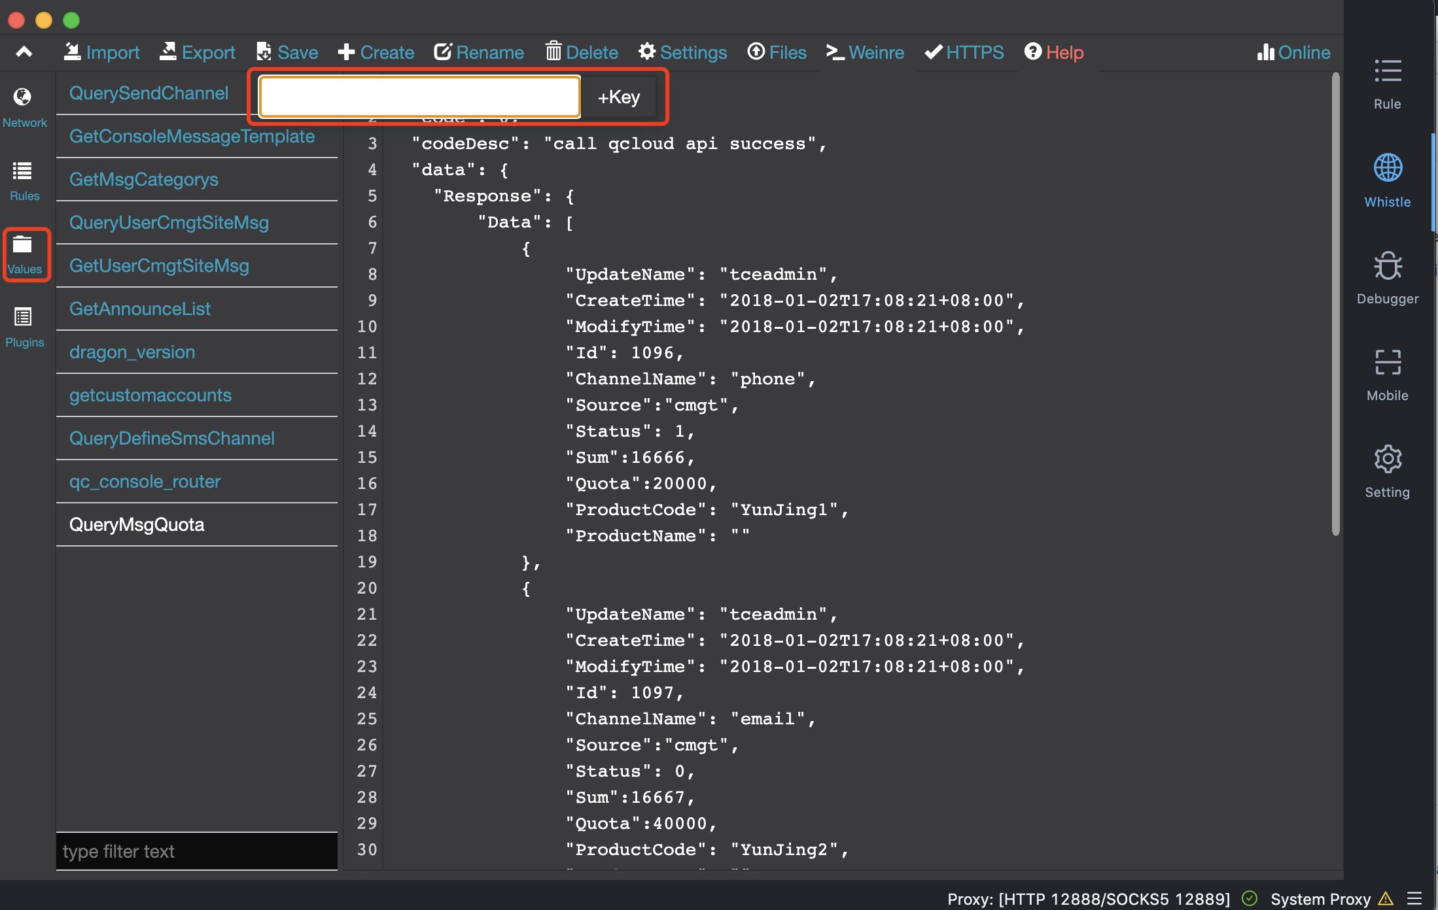Save the current value
The height and width of the screenshot is (910, 1438).
tap(287, 52)
